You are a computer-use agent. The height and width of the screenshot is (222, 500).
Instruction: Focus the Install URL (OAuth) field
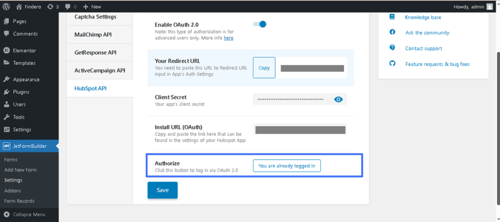tap(300, 130)
